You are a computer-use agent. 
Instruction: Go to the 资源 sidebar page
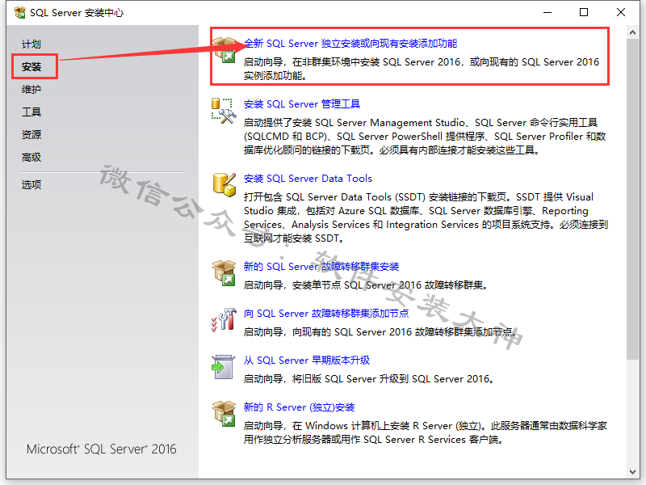tap(31, 135)
